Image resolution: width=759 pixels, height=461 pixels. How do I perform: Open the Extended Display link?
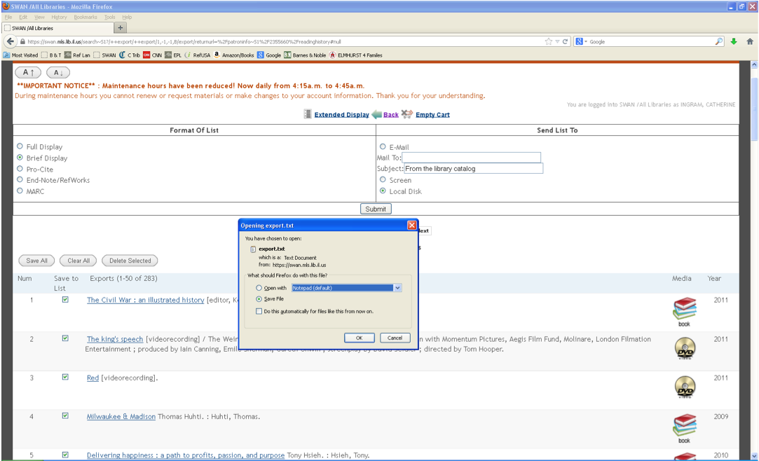[x=341, y=115]
